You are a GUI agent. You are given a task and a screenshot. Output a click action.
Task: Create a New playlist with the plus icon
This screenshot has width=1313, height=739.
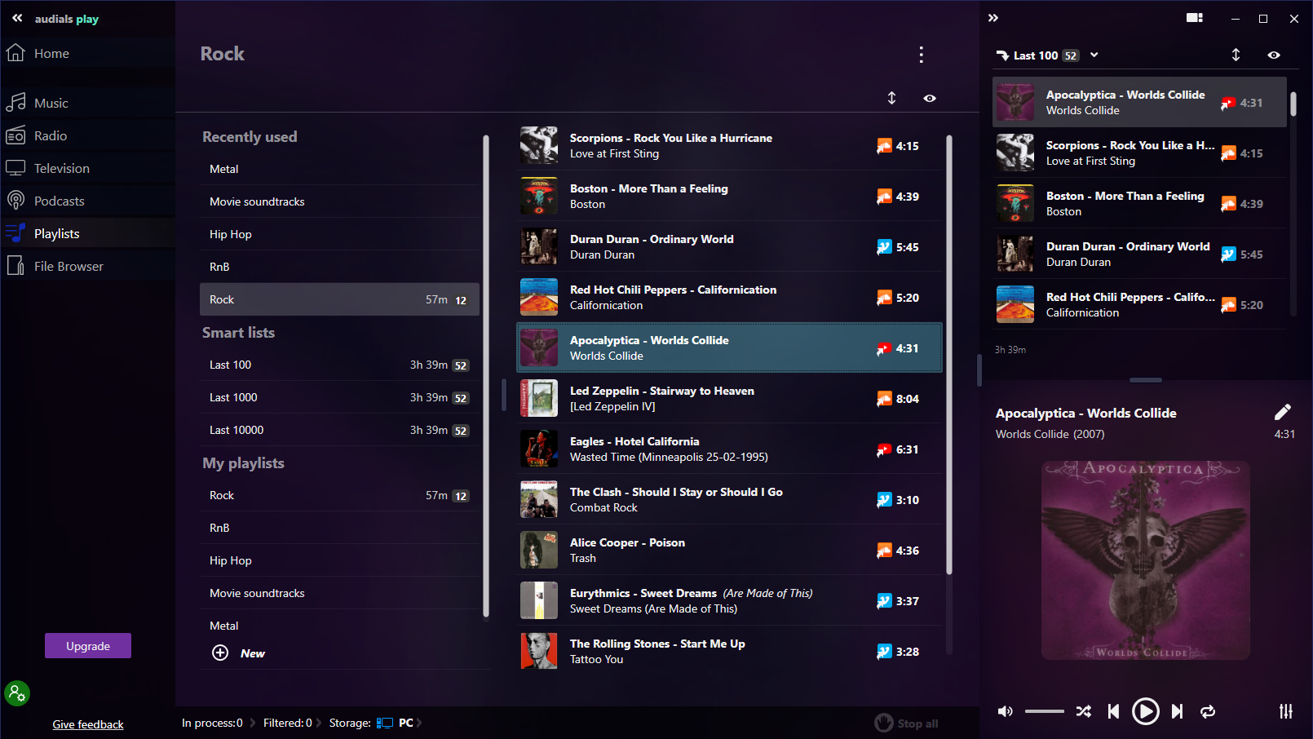(x=220, y=653)
